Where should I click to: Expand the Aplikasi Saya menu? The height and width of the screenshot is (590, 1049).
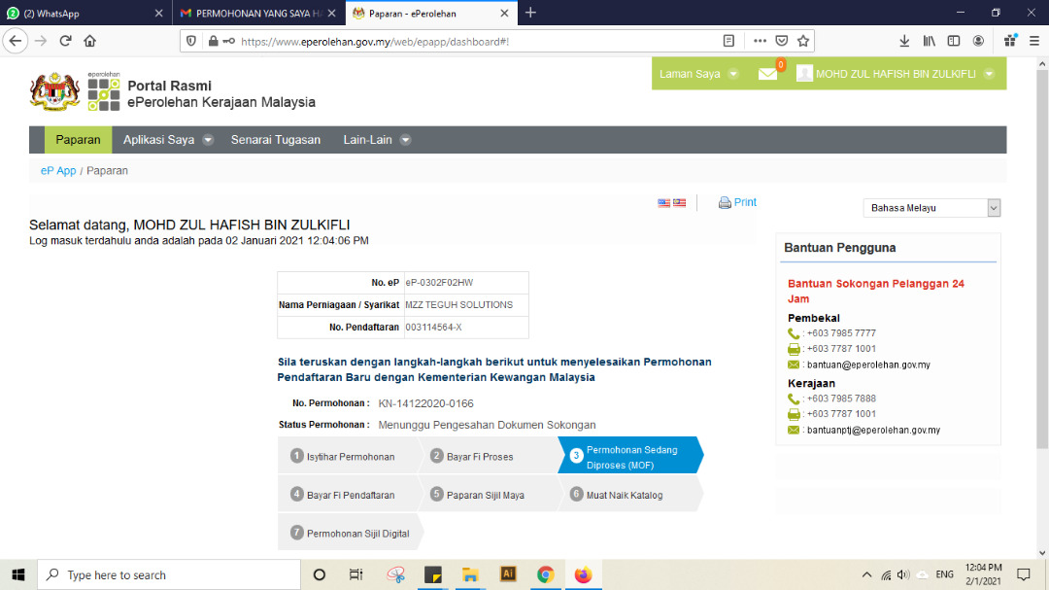pos(168,140)
